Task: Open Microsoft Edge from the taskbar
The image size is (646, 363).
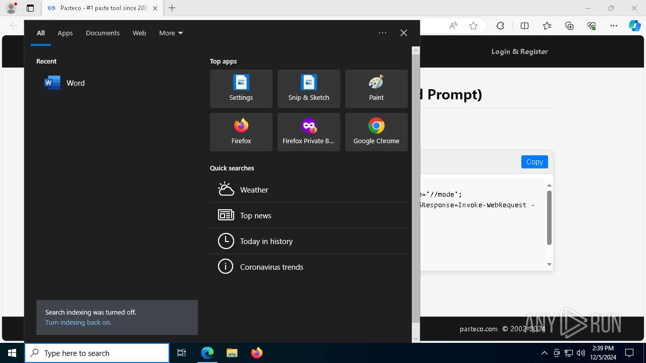Action: pos(207,353)
